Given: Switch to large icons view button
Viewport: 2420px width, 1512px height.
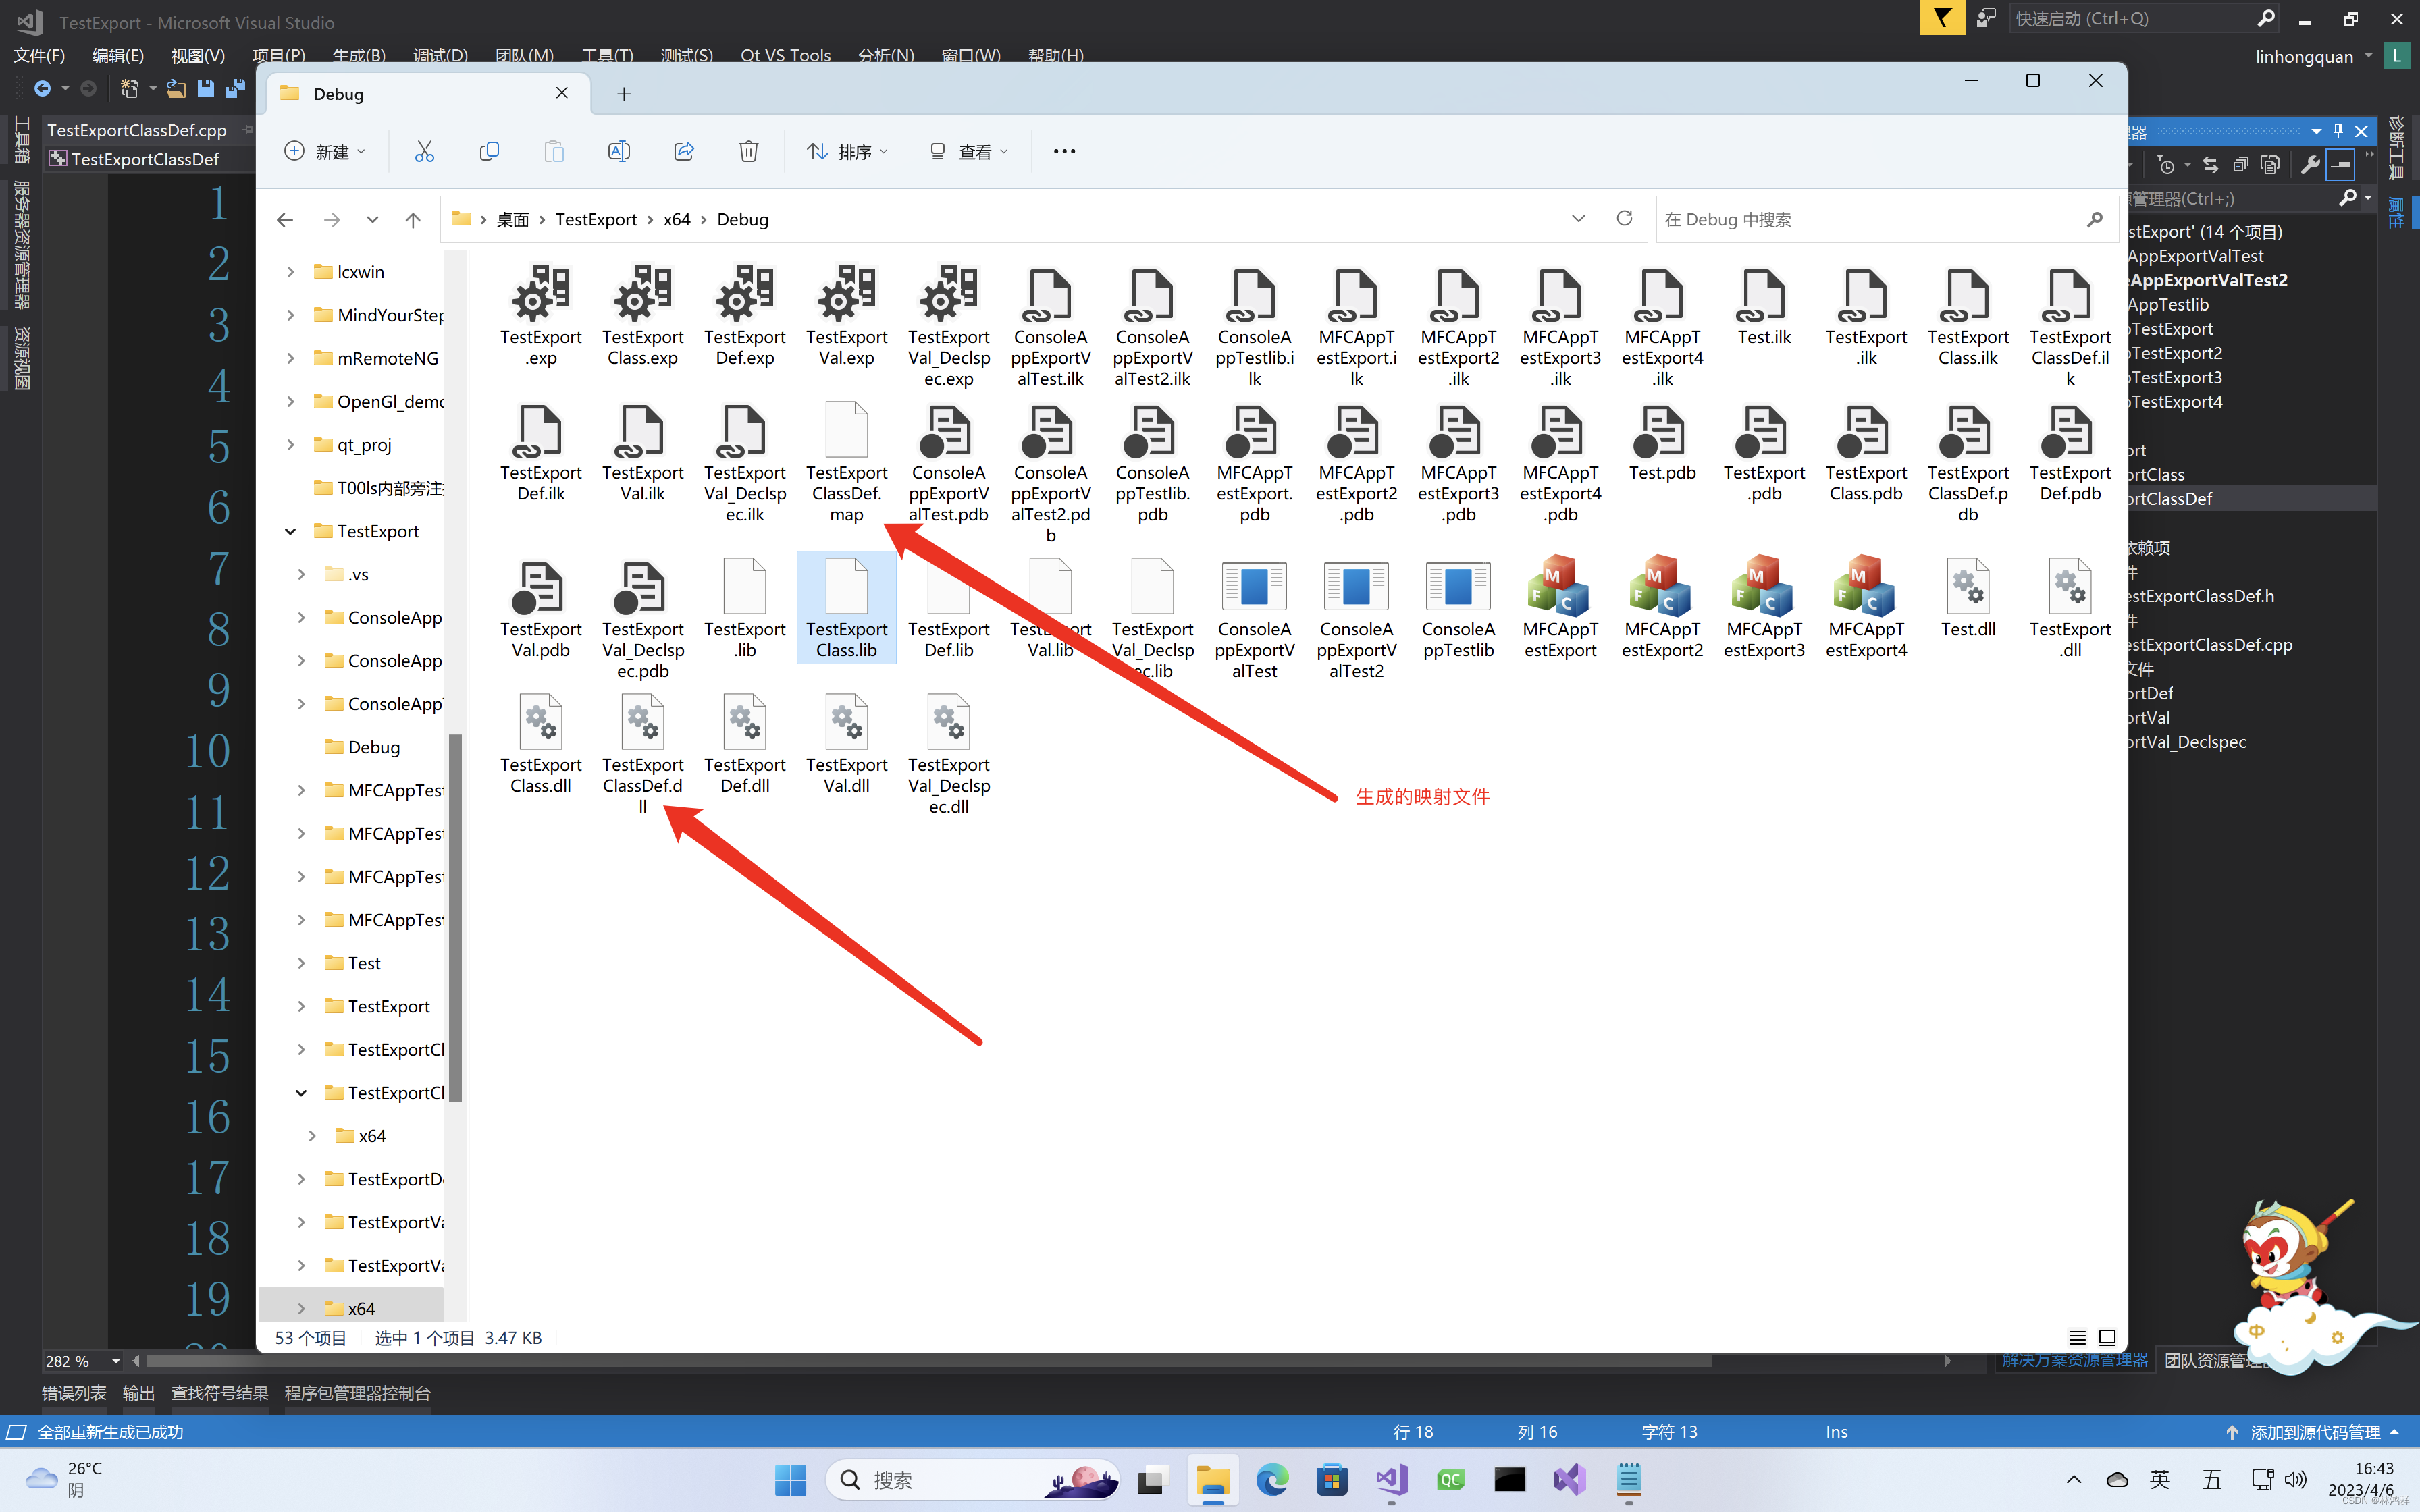Looking at the screenshot, I should coord(2107,1337).
